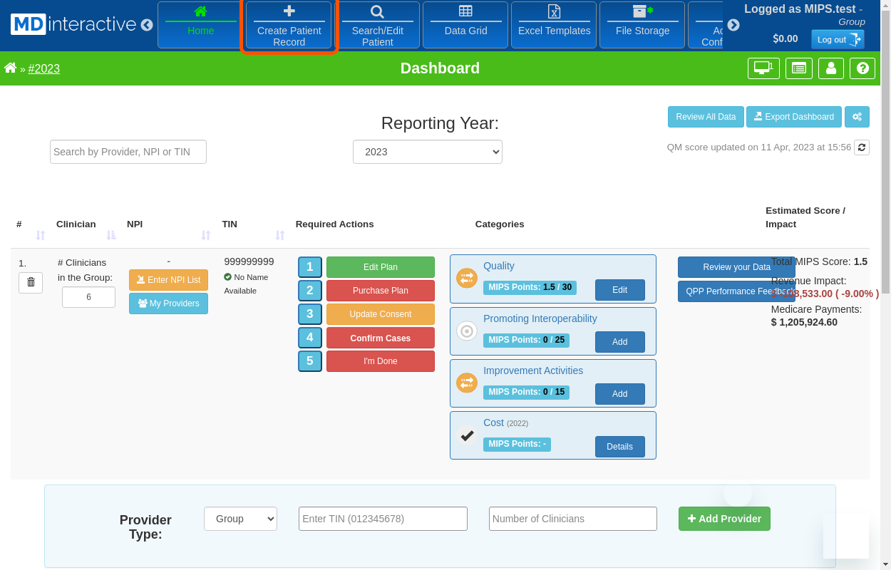Click the green Add Provider button
The height and width of the screenshot is (570, 891).
[x=724, y=519]
